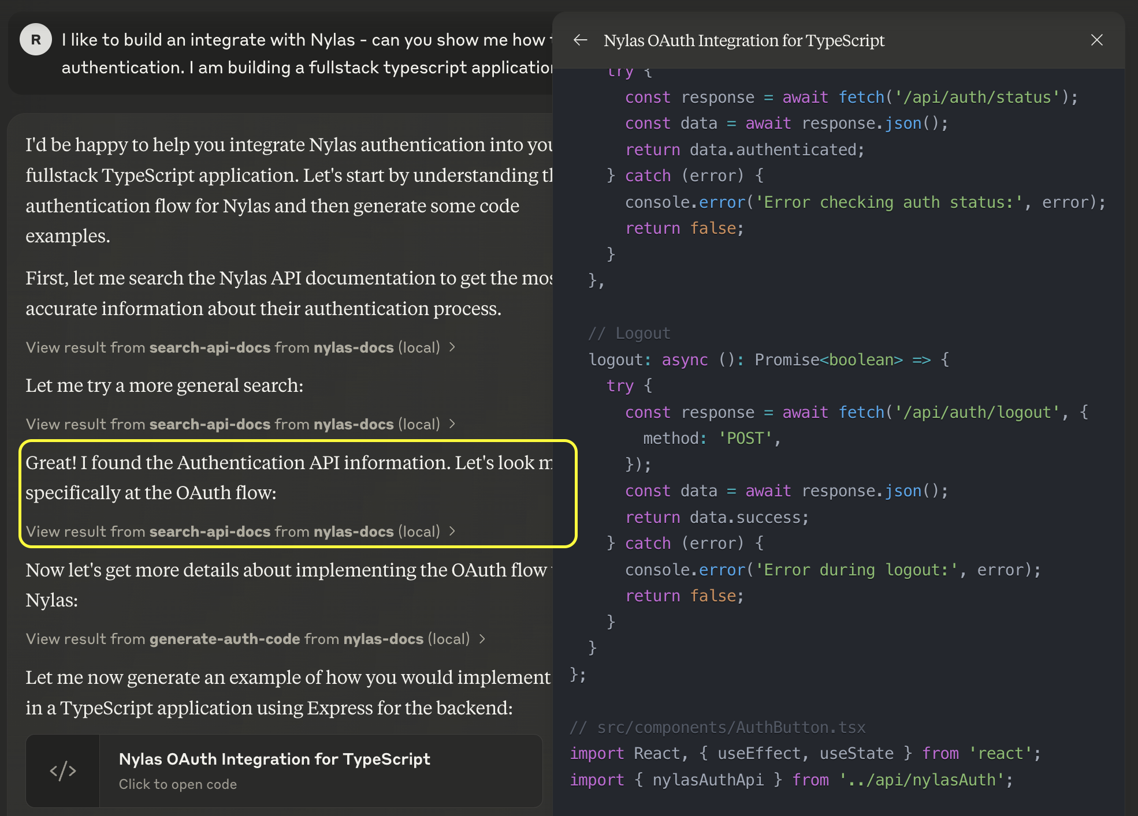Click the 'Let me try a more general search' text
The width and height of the screenshot is (1138, 816).
tap(165, 385)
